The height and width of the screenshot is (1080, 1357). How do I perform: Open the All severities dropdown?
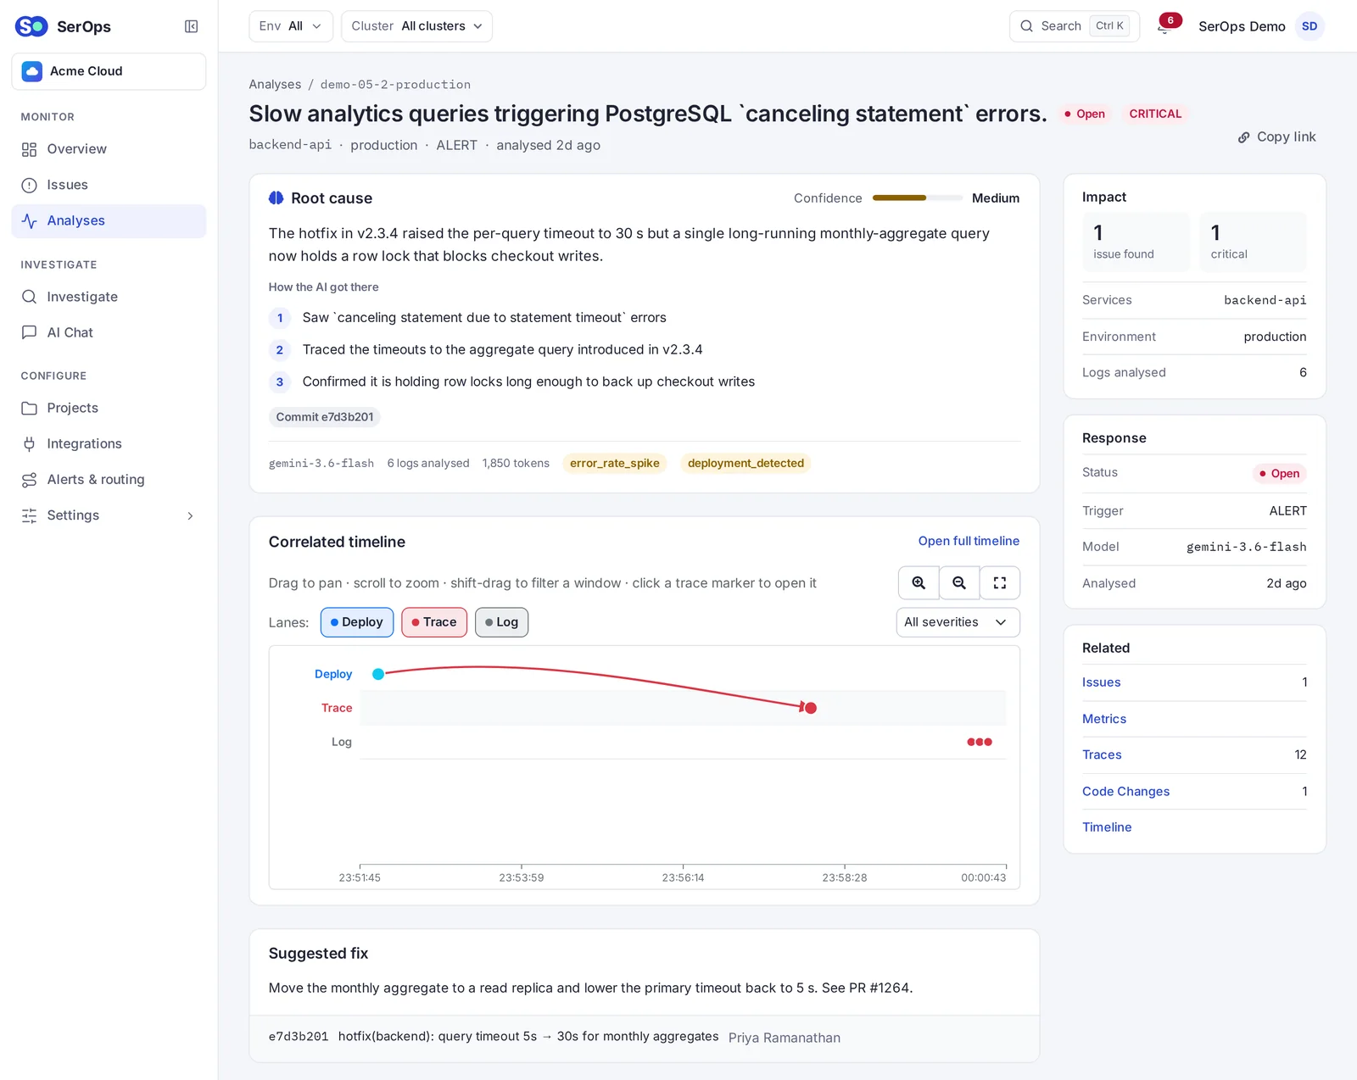(x=958, y=622)
